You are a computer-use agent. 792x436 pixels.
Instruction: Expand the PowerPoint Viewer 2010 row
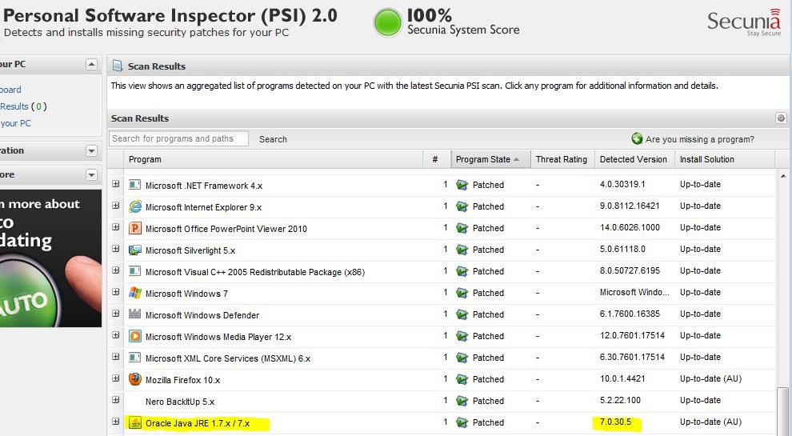coord(116,227)
